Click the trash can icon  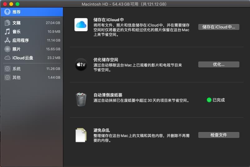pos(81,100)
